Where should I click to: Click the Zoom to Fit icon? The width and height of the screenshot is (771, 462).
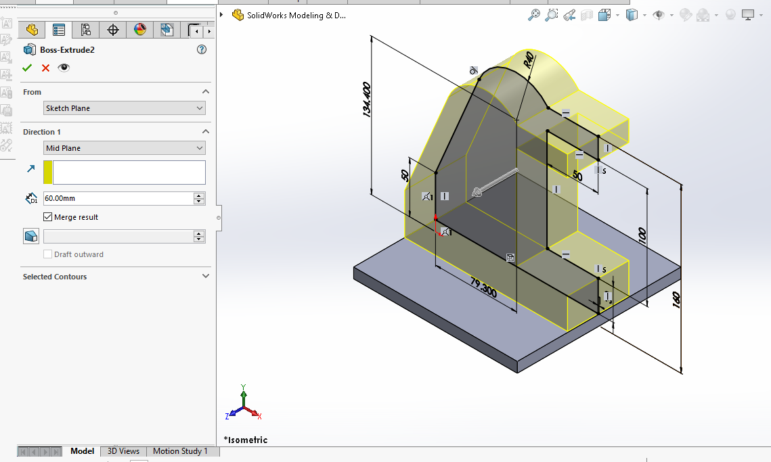534,15
